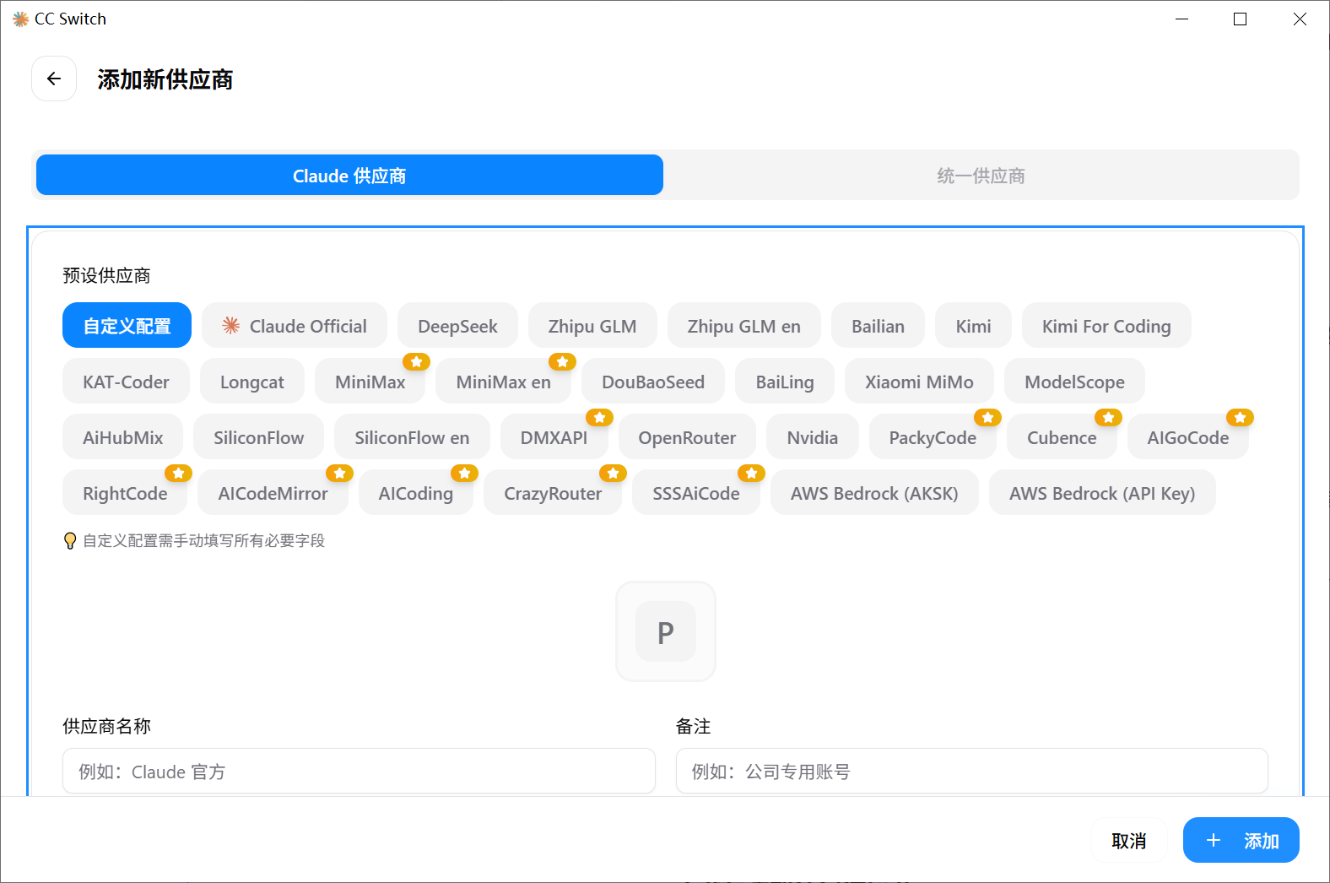This screenshot has width=1330, height=883.
Task: Click the CC Switch app icon in title bar
Action: click(20, 19)
